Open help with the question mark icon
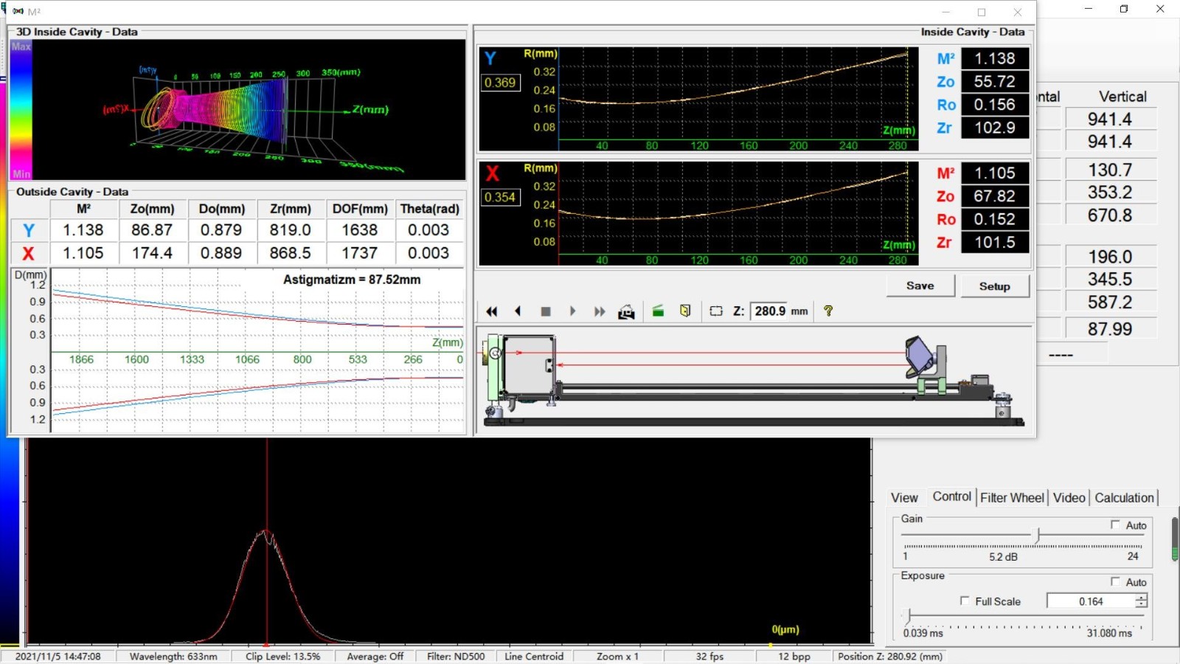Screen dimensions: 1180x664 click(x=828, y=311)
